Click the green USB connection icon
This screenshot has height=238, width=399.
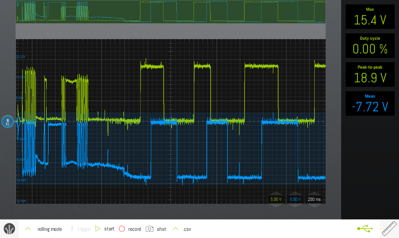(365, 228)
